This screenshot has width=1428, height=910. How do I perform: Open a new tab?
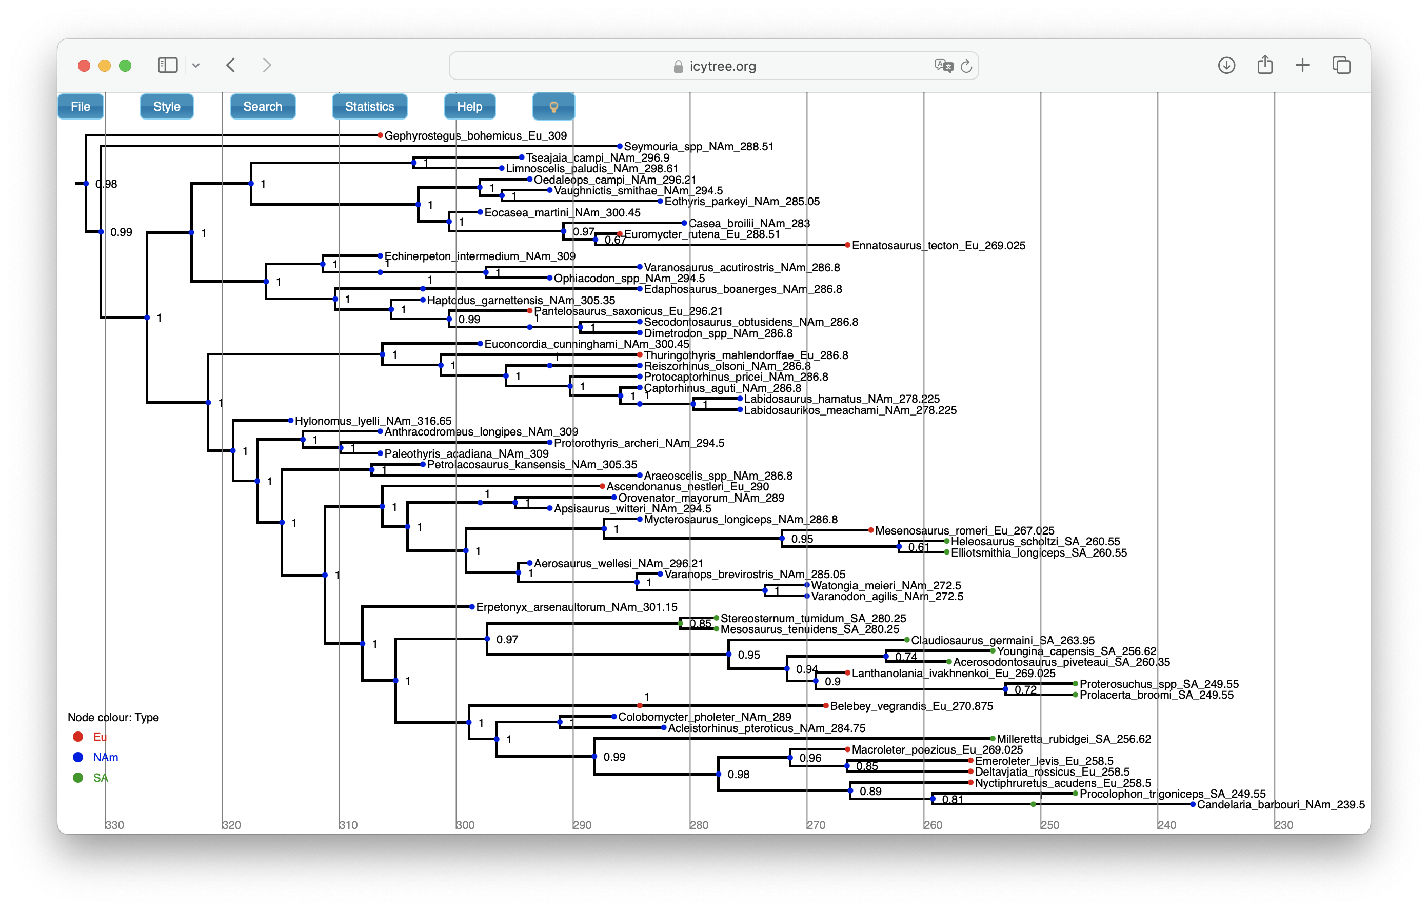click(1302, 65)
